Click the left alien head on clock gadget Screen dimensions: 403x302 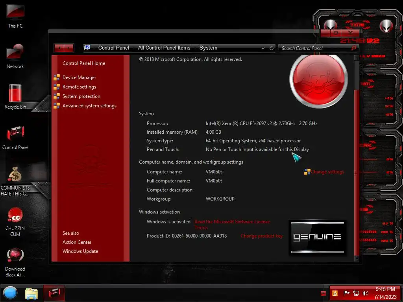tap(330, 25)
